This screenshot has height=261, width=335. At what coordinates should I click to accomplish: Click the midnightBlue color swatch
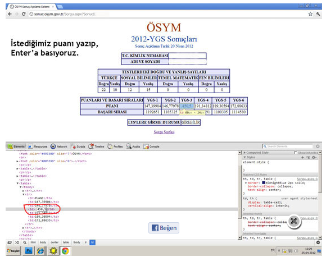(x=264, y=182)
